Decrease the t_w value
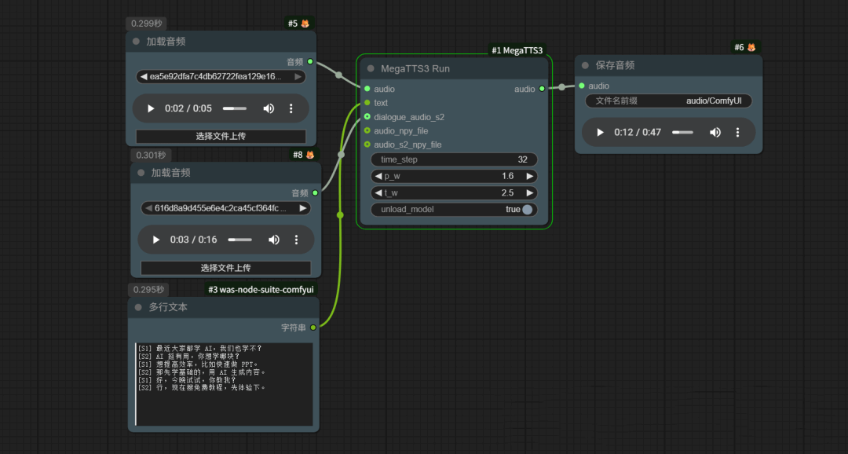848x454 pixels. click(x=378, y=192)
